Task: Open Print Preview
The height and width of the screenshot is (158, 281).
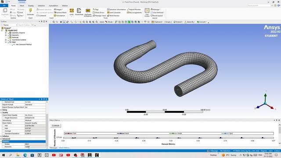Action: pos(113,16)
